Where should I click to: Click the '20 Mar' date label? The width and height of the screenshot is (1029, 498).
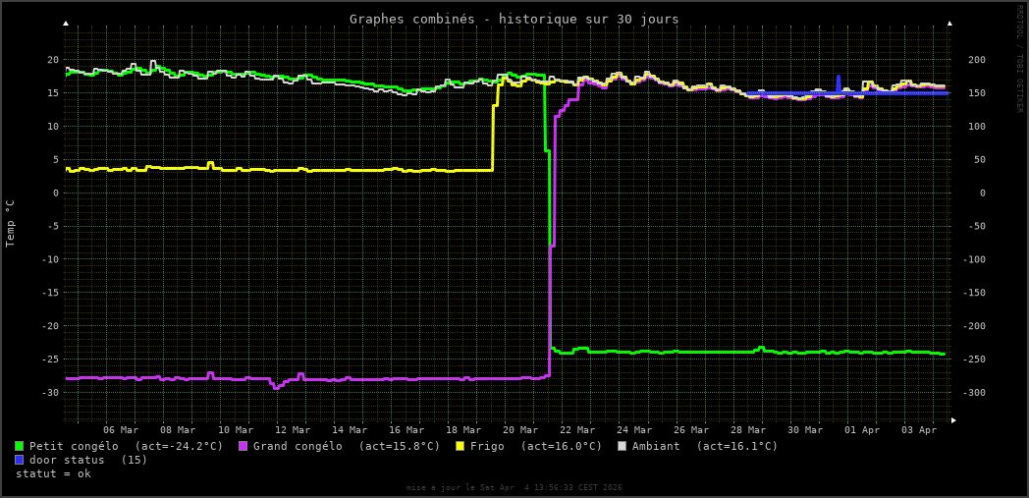tap(520, 429)
